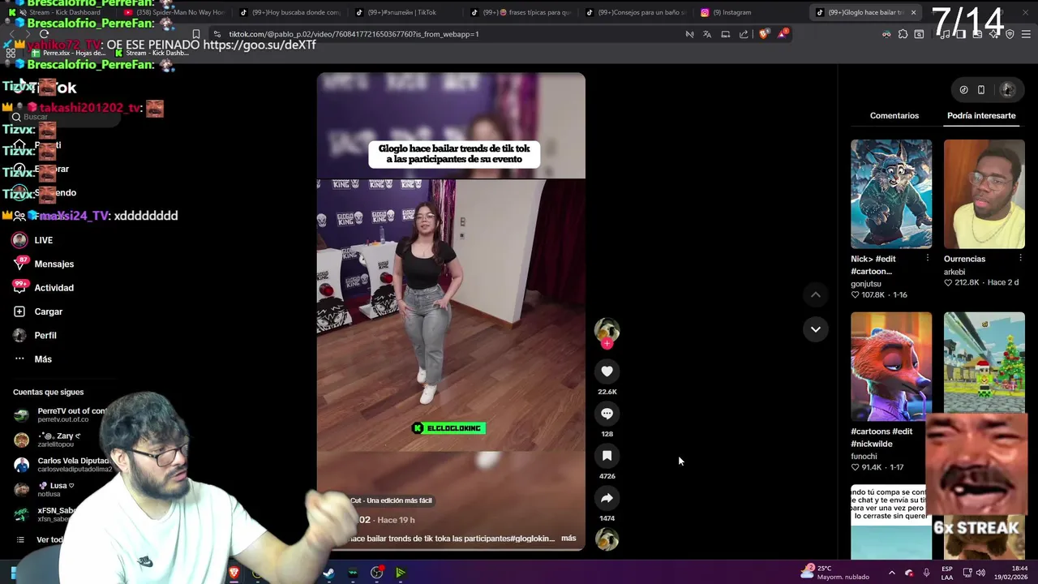Viewport: 1038px width, 584px height.
Task: Open the LIVE section in sidebar
Action: point(44,240)
